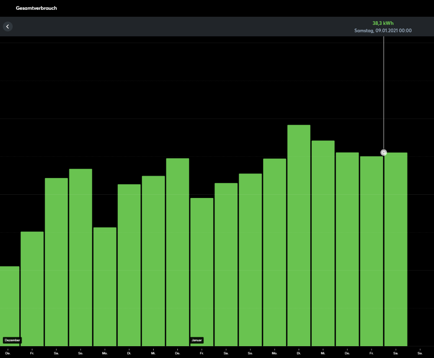Click the back arrow button
434x358 pixels.
coord(8,27)
